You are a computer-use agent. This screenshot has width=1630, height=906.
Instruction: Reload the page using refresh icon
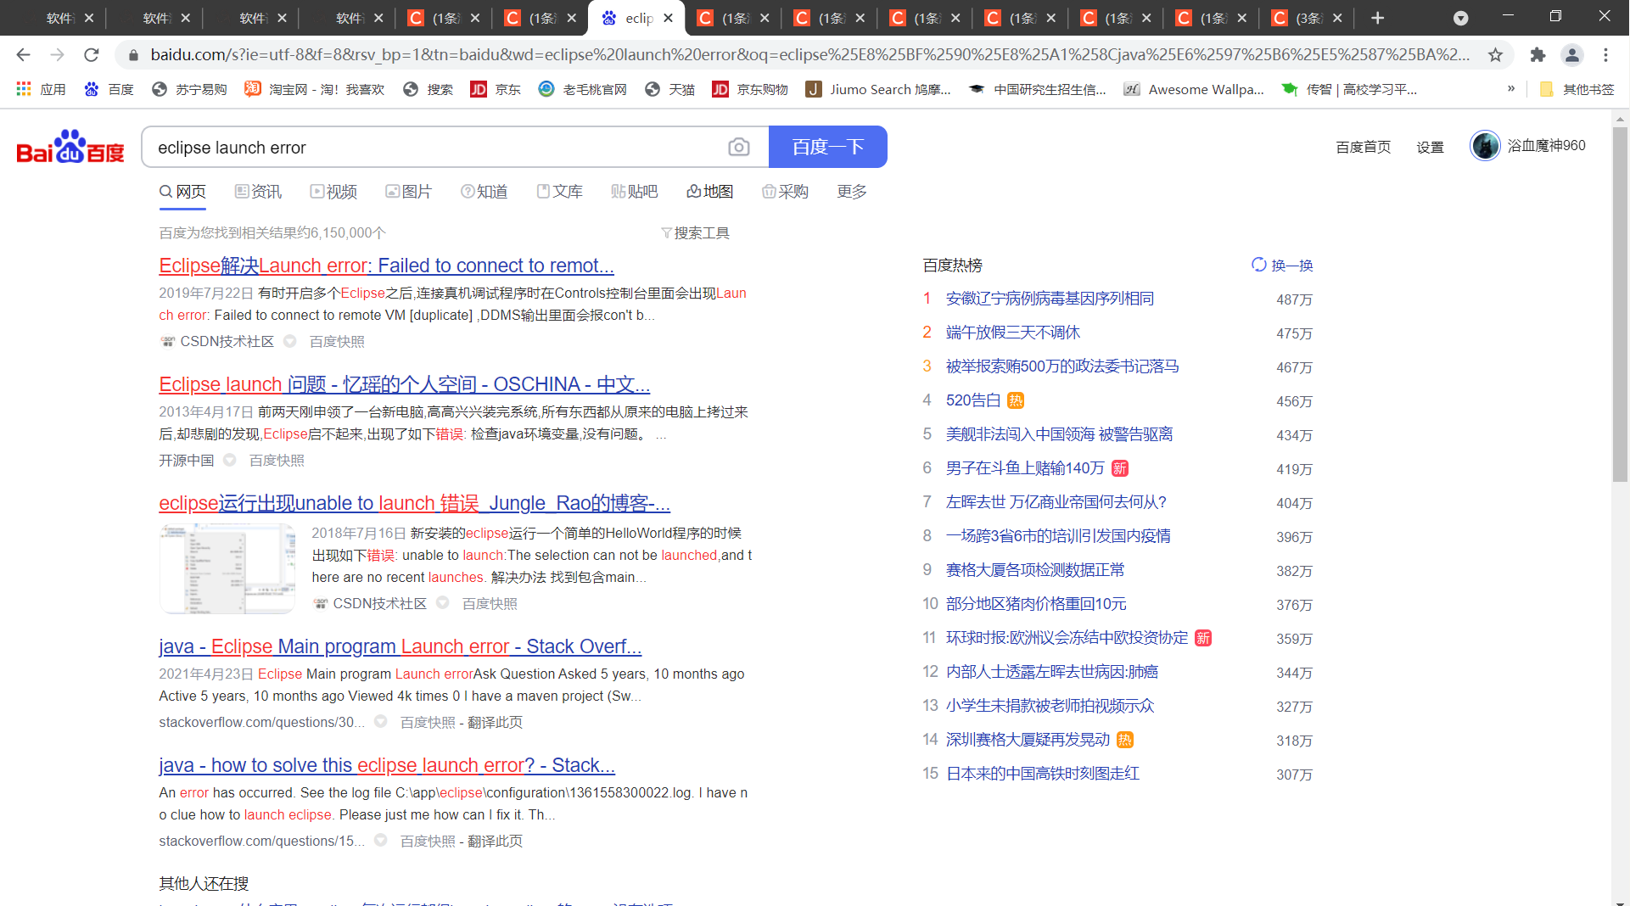coord(92,55)
